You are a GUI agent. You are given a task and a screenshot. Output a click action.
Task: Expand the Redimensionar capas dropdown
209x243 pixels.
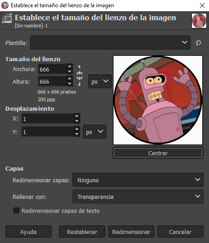138,180
